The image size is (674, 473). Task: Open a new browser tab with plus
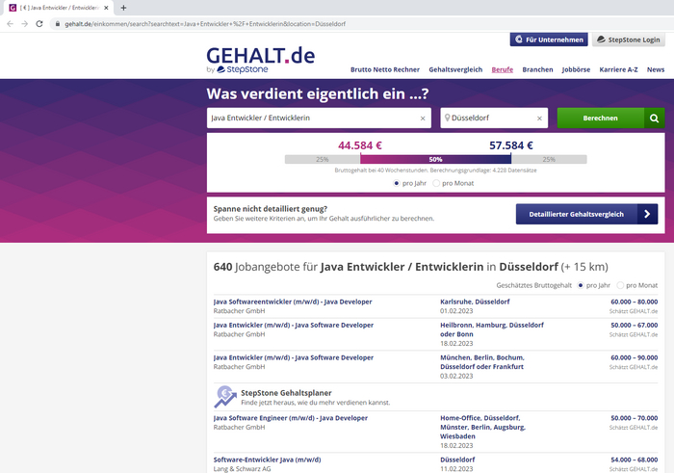coord(123,8)
